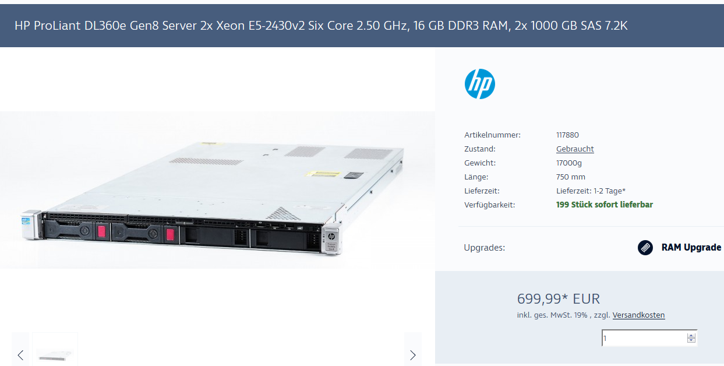This screenshot has height=366, width=724.
Task: Click the RAM Upgrade text label
Action: (691, 247)
